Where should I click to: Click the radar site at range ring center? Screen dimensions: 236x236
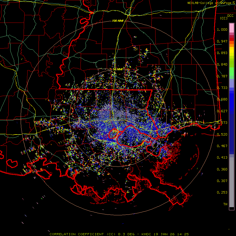(118, 118)
